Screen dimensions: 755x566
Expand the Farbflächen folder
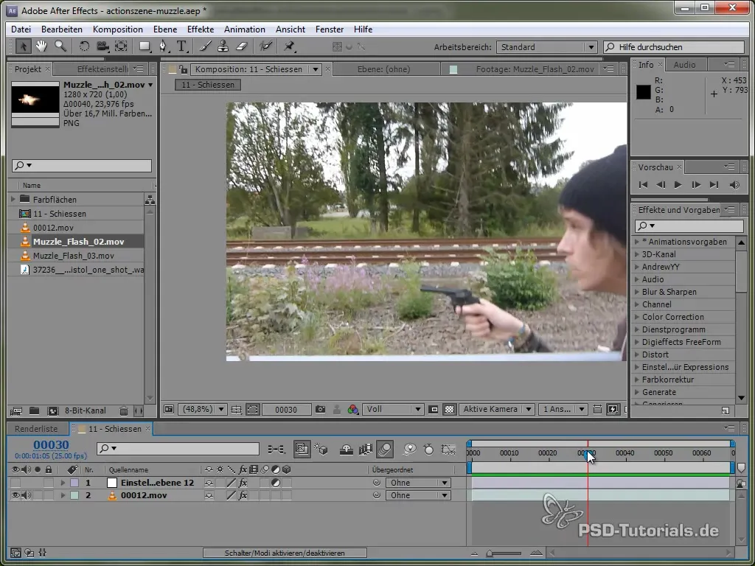pyautogui.click(x=13, y=199)
